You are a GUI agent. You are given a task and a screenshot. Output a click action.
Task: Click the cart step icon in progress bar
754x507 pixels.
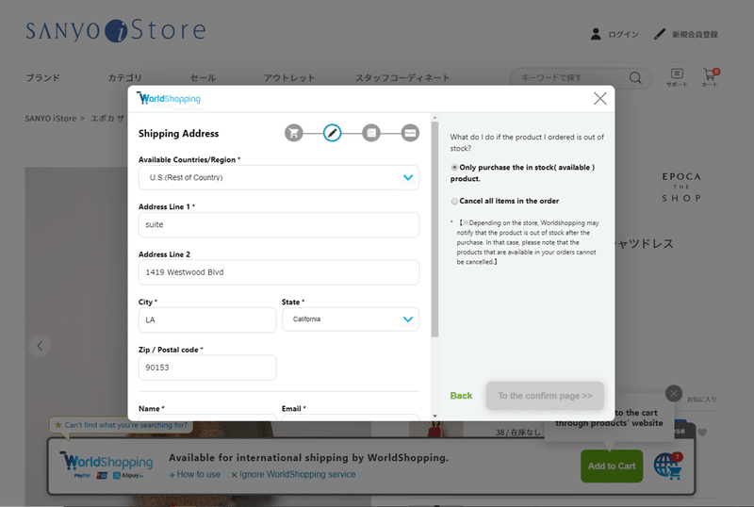294,133
